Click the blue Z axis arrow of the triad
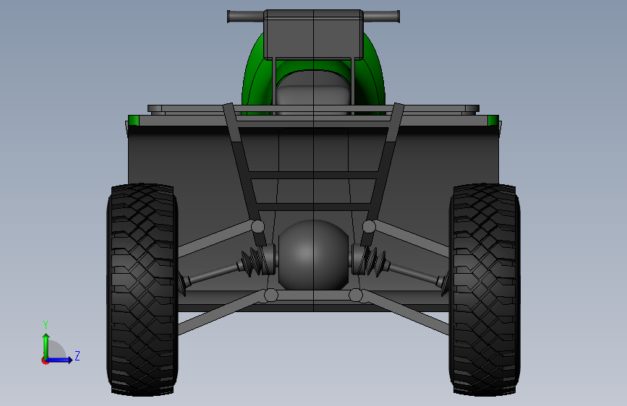 coord(60,360)
